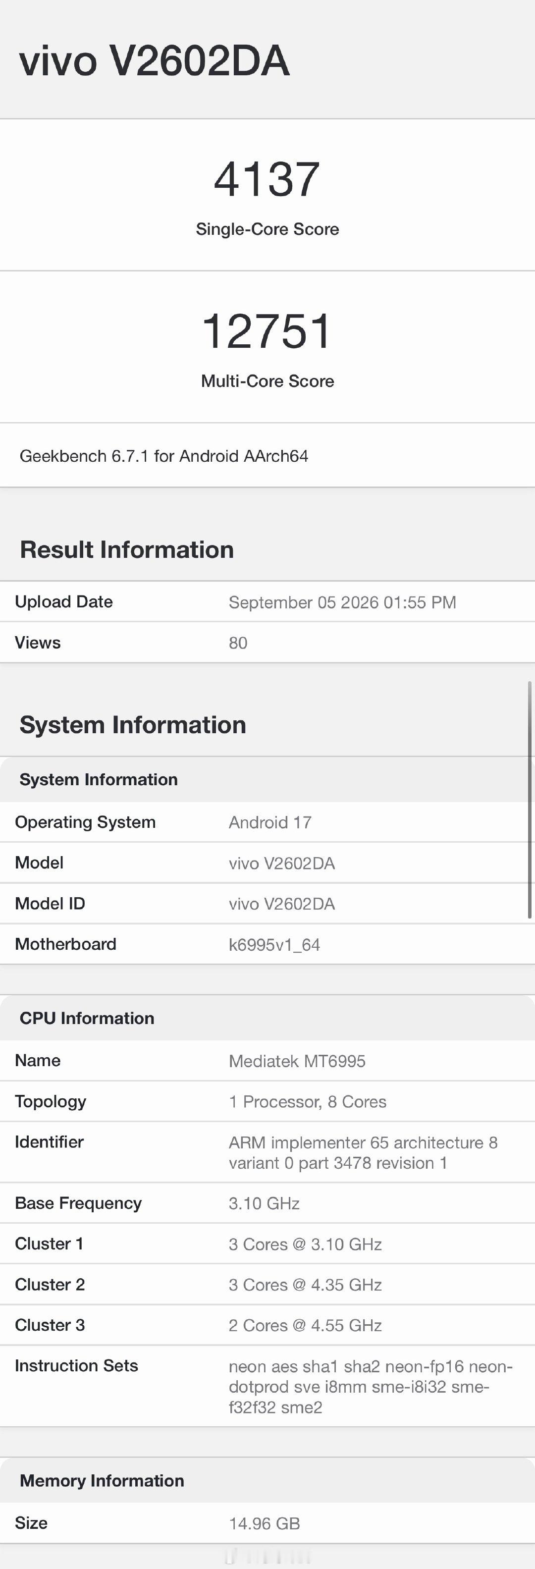Click the Operating System label
Image resolution: width=535 pixels, height=1569 pixels.
(85, 822)
